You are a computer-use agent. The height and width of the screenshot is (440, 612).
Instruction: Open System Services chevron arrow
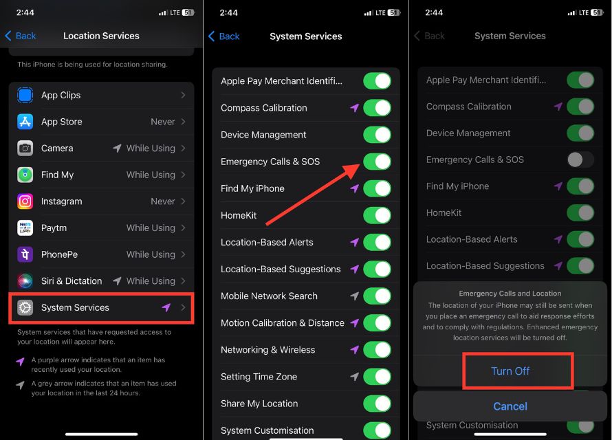pyautogui.click(x=183, y=307)
